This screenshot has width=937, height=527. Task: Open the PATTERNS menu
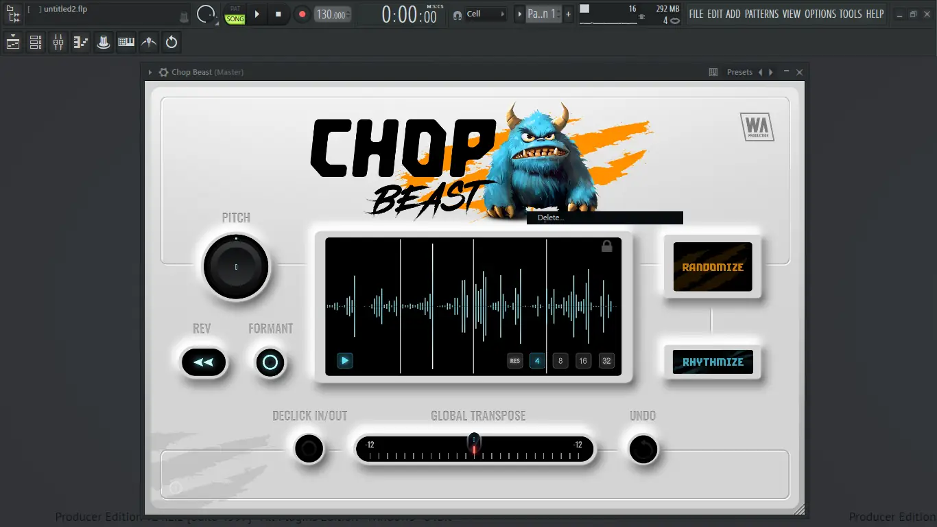pos(762,14)
